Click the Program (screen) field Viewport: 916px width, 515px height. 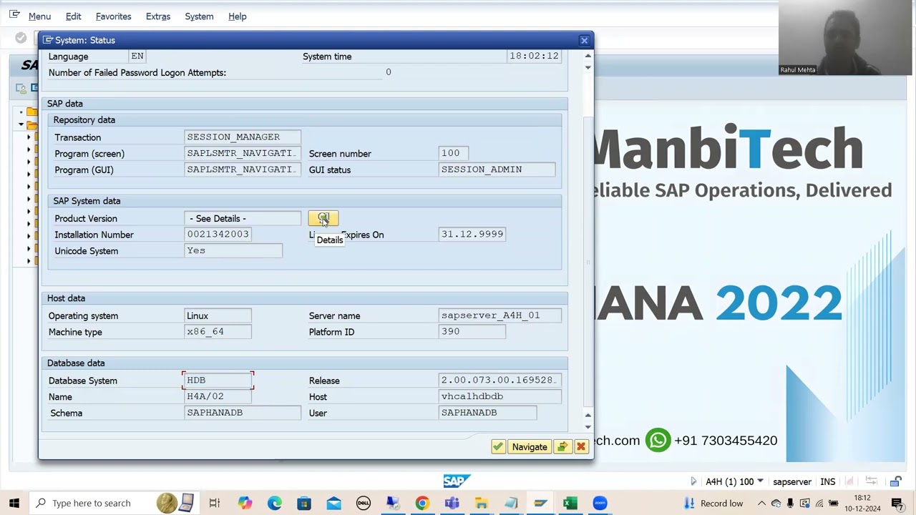click(x=243, y=153)
